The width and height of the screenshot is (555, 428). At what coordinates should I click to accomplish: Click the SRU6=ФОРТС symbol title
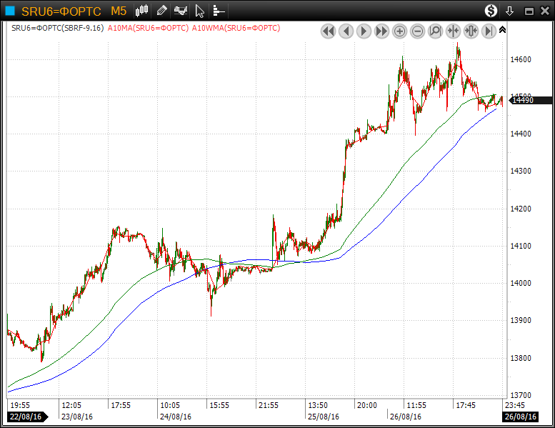(61, 11)
